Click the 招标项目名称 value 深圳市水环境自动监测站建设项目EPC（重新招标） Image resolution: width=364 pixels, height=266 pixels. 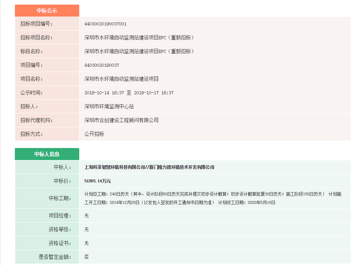tap(139, 37)
